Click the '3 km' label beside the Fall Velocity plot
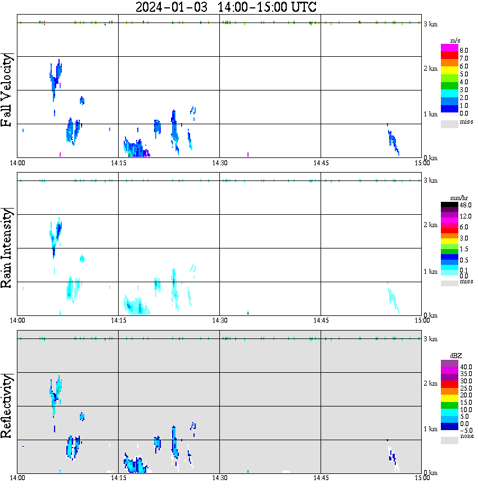This screenshot has width=478, height=488. click(x=430, y=24)
